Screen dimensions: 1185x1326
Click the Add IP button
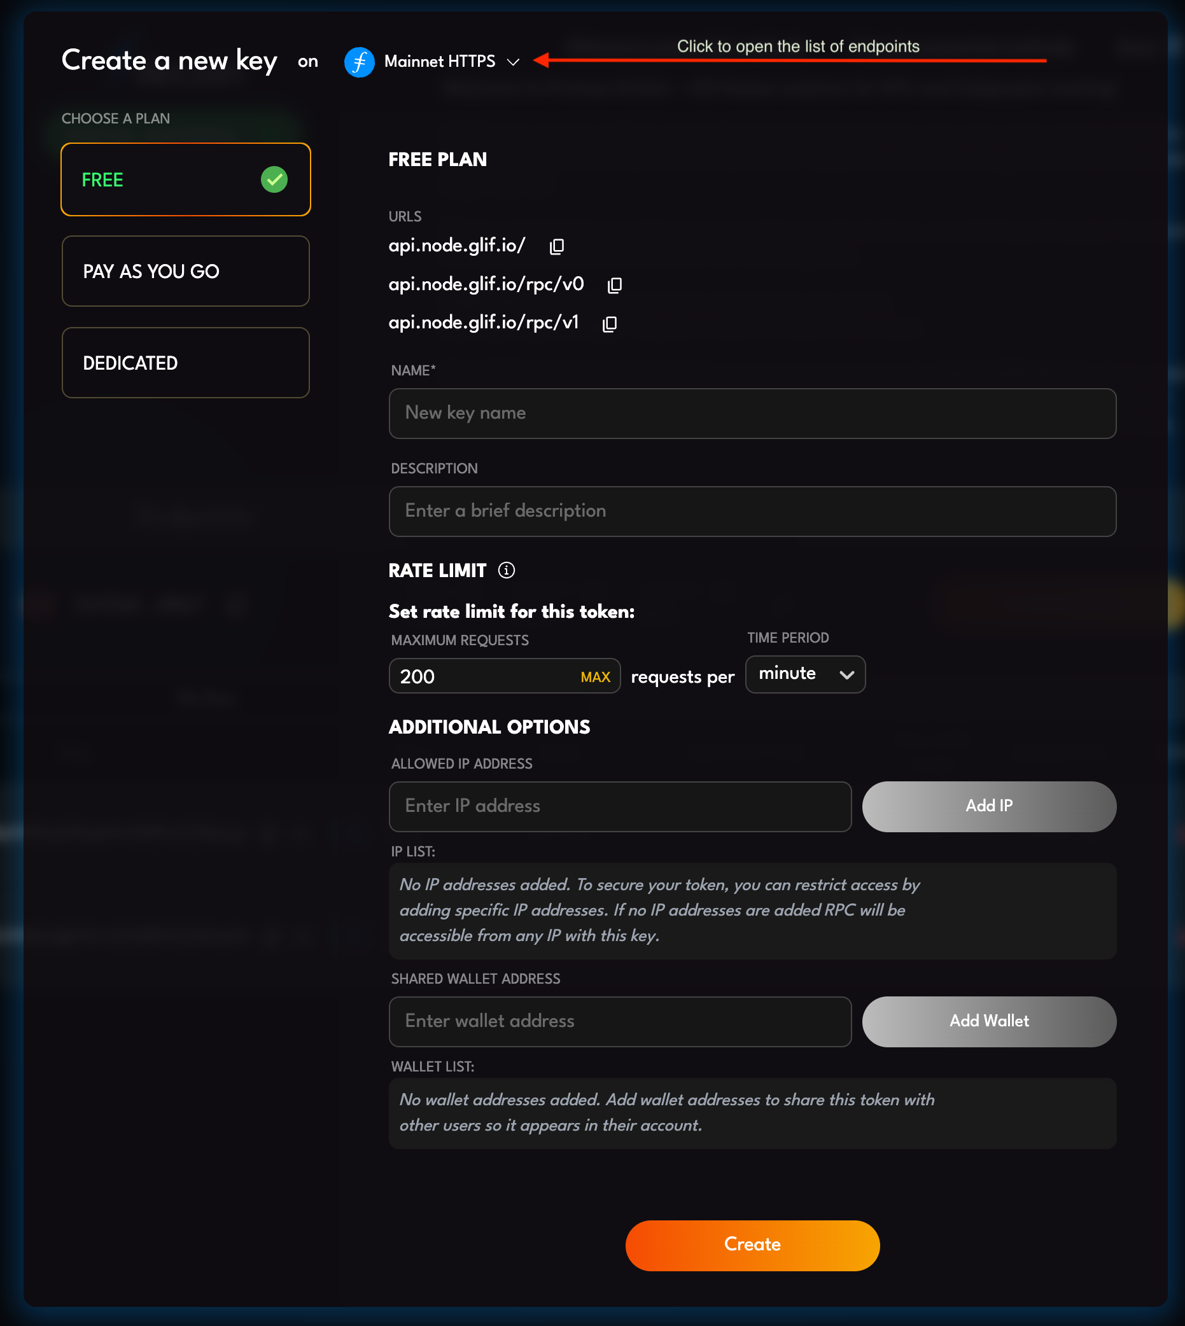pyautogui.click(x=988, y=806)
